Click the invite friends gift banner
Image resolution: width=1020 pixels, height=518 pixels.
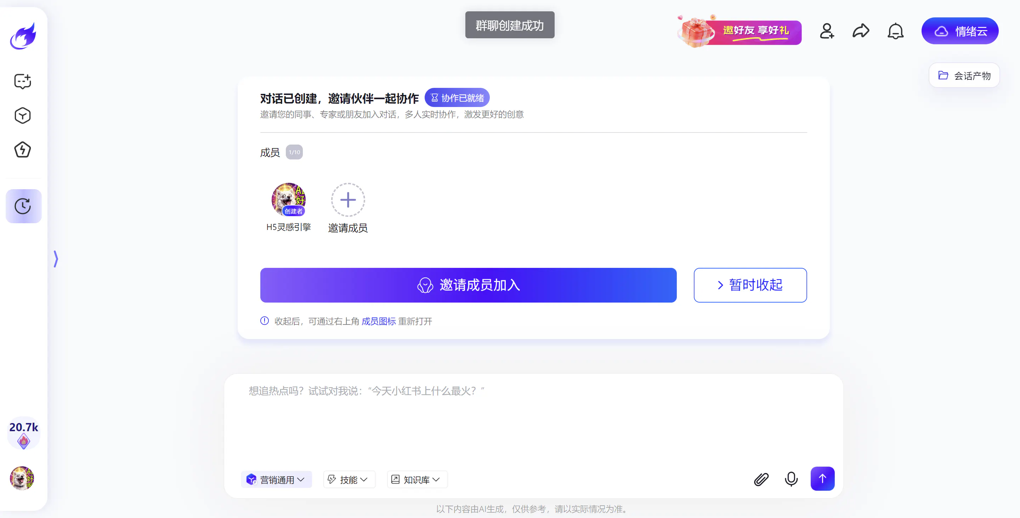[739, 31]
